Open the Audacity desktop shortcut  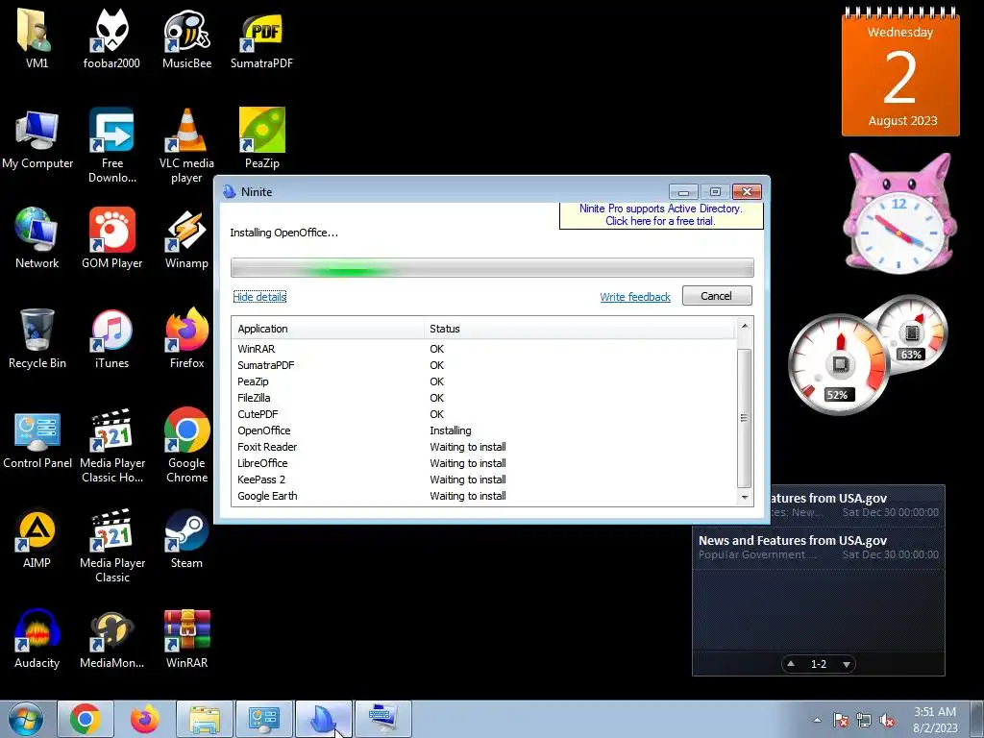tap(37, 639)
